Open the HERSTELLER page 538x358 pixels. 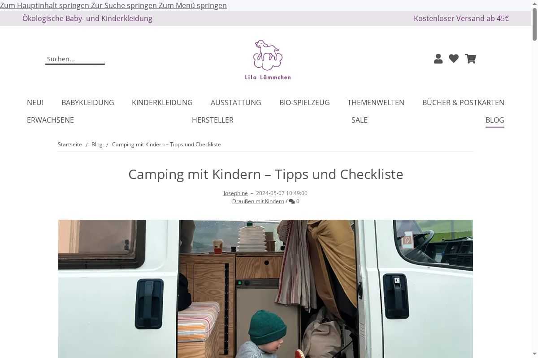click(213, 120)
